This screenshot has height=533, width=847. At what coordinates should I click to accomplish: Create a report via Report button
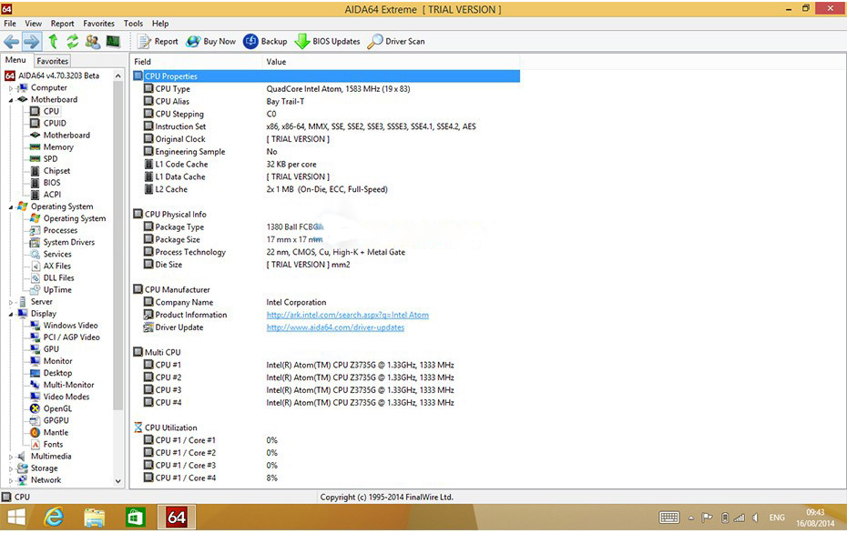[x=158, y=42]
